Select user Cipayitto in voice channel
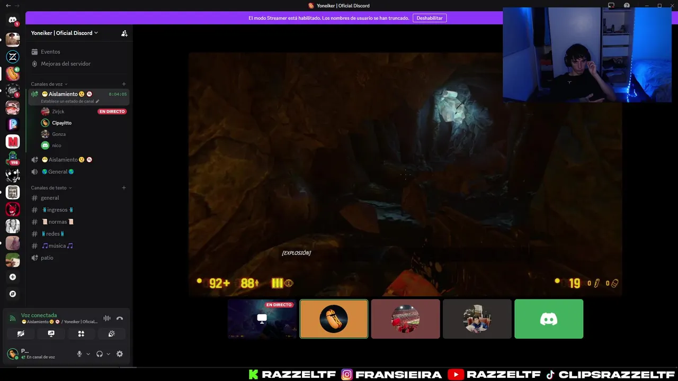The width and height of the screenshot is (678, 381). [62, 123]
